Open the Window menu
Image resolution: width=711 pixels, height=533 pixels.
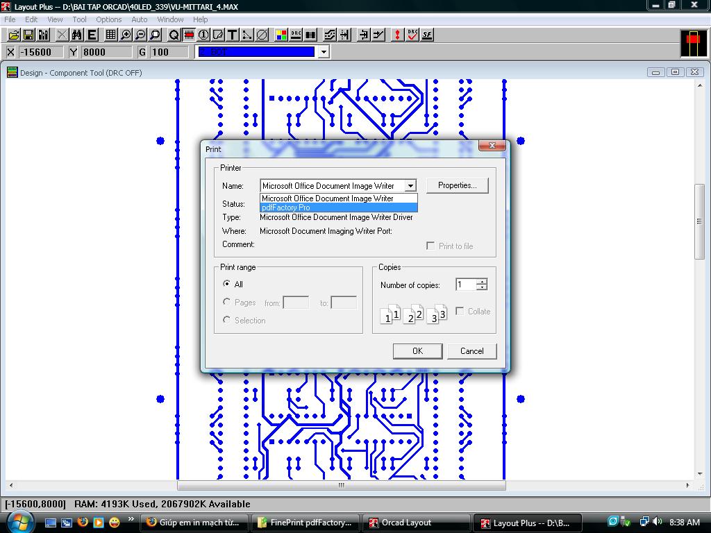[x=170, y=19]
